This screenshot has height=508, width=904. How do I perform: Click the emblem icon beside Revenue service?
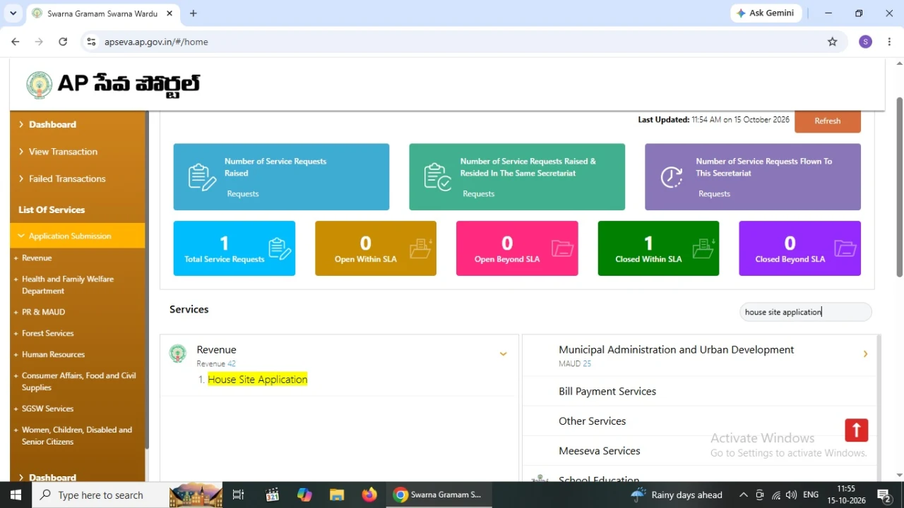coord(178,353)
